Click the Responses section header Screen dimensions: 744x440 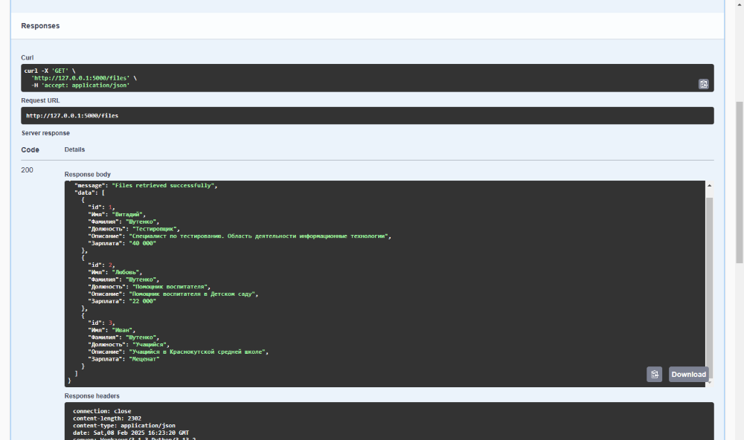coord(40,26)
